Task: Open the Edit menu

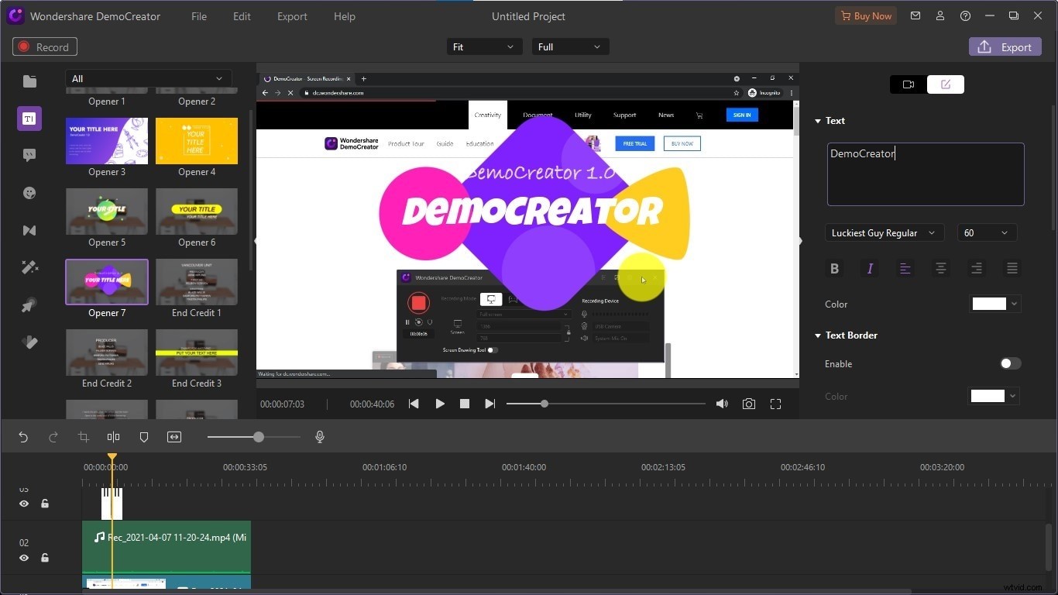Action: pos(242,16)
